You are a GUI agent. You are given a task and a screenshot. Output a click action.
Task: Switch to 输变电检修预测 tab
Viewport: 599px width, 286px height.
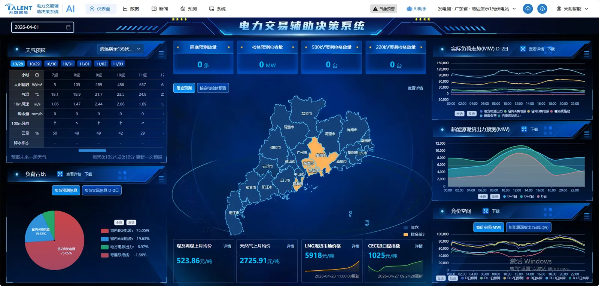(x=213, y=88)
